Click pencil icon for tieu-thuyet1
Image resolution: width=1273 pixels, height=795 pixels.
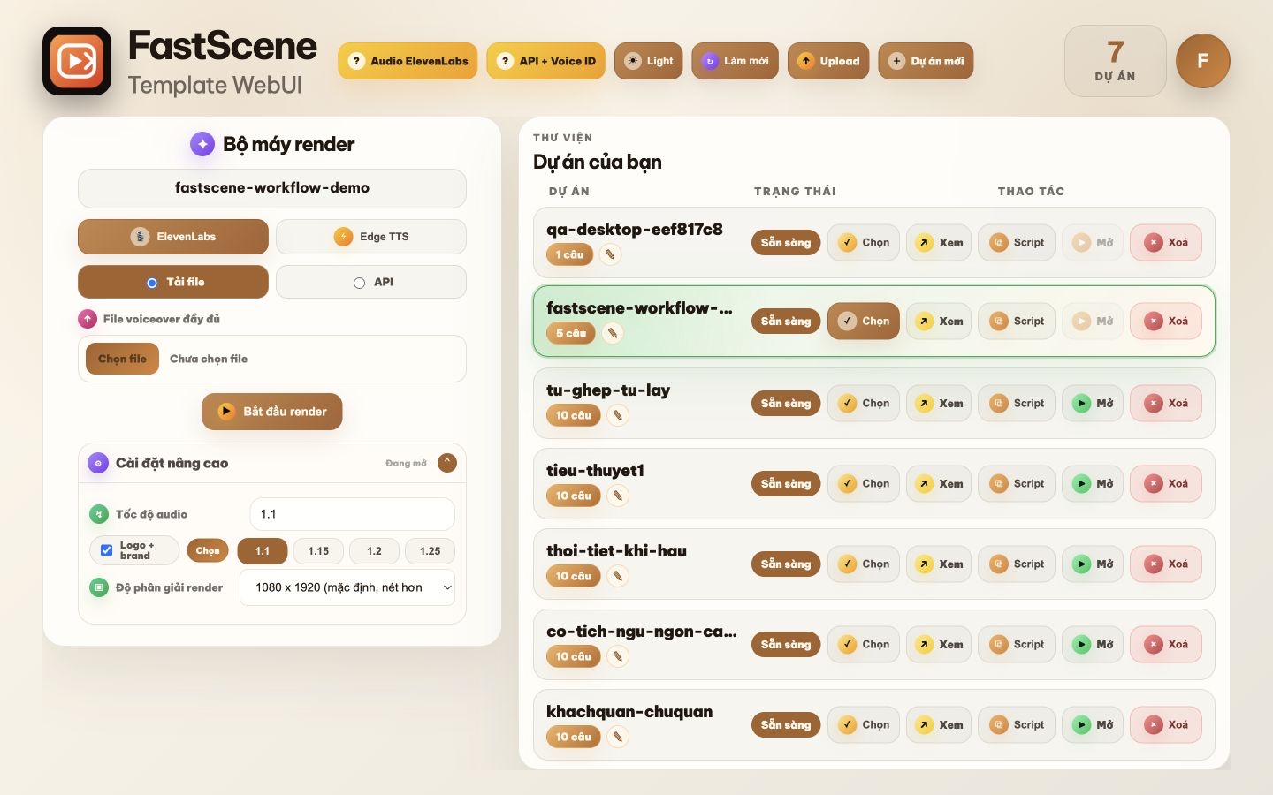pos(618,496)
